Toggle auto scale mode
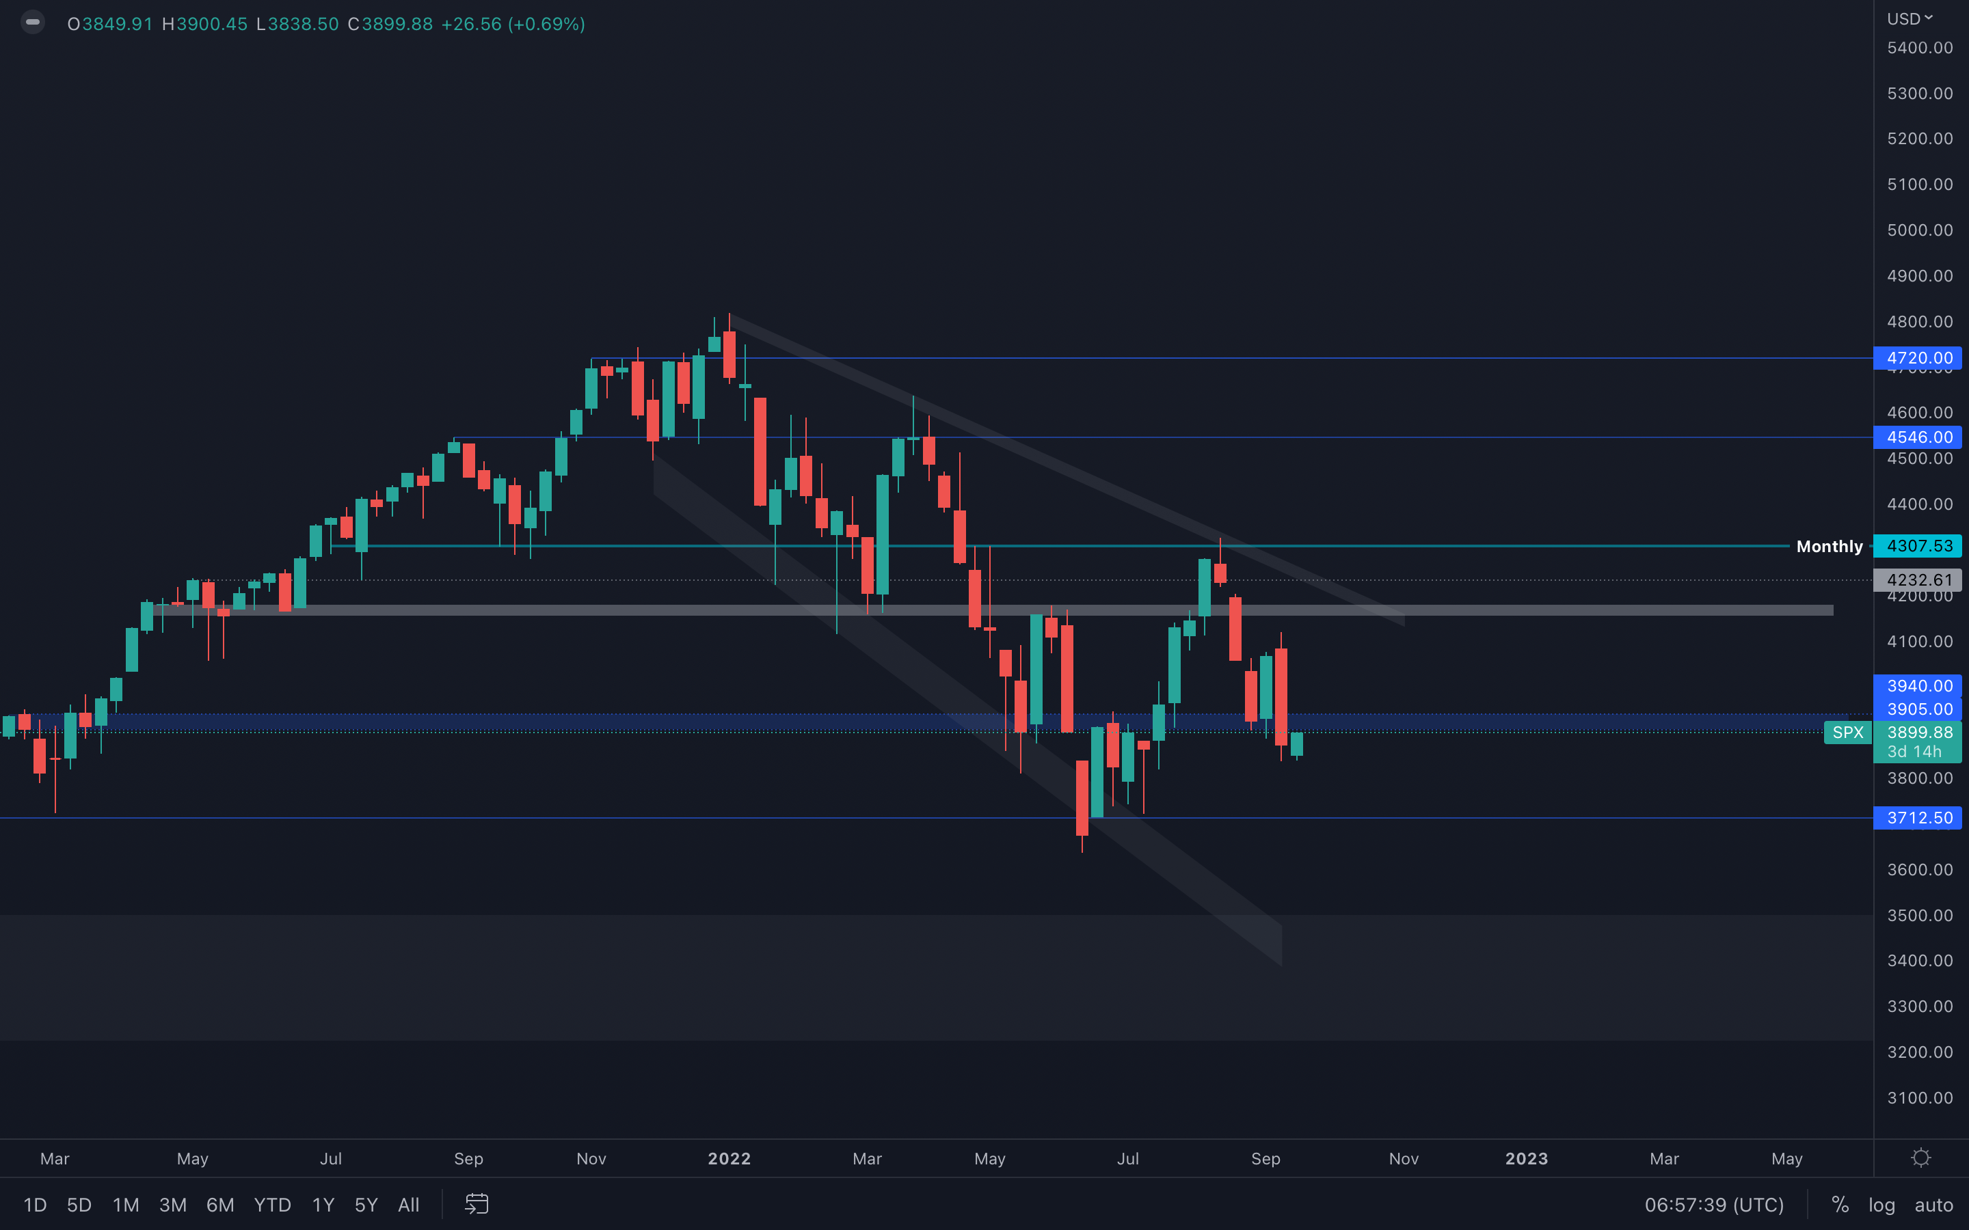 (1933, 1205)
